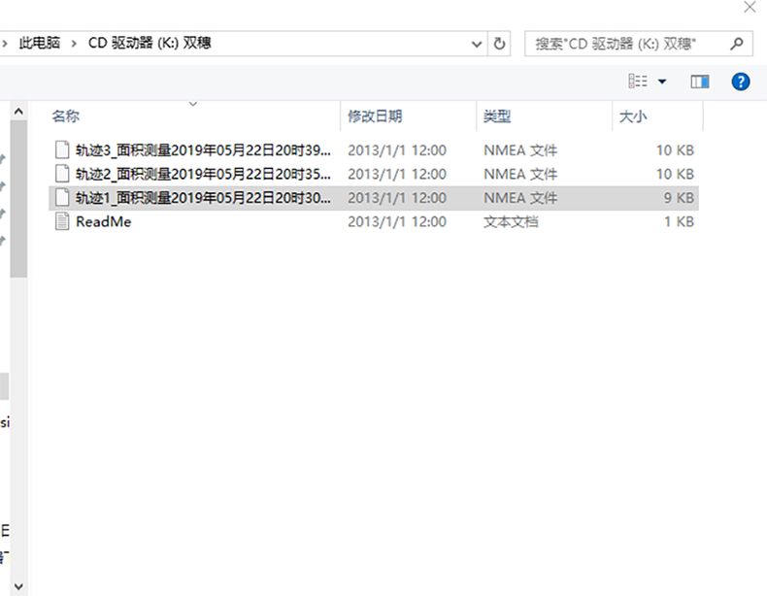Click CD 驱动器 (K:) 双穗 breadcrumb
This screenshot has height=596, width=767.
point(150,43)
